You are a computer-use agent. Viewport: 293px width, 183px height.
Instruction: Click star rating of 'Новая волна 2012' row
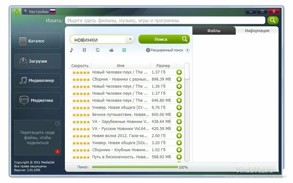click(81, 136)
